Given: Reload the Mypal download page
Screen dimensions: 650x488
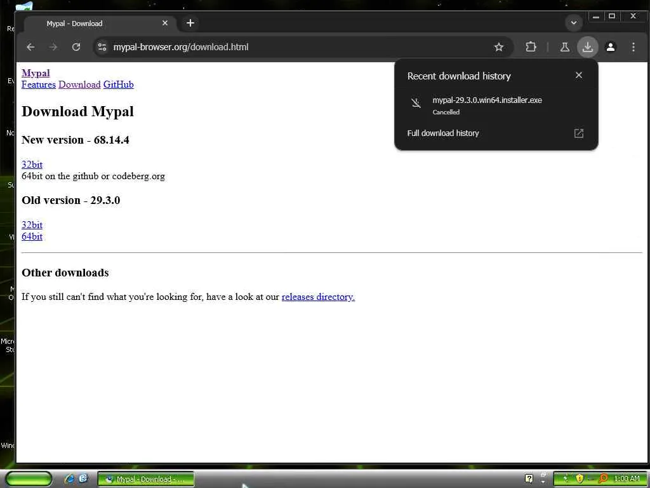Looking at the screenshot, I should click(76, 47).
